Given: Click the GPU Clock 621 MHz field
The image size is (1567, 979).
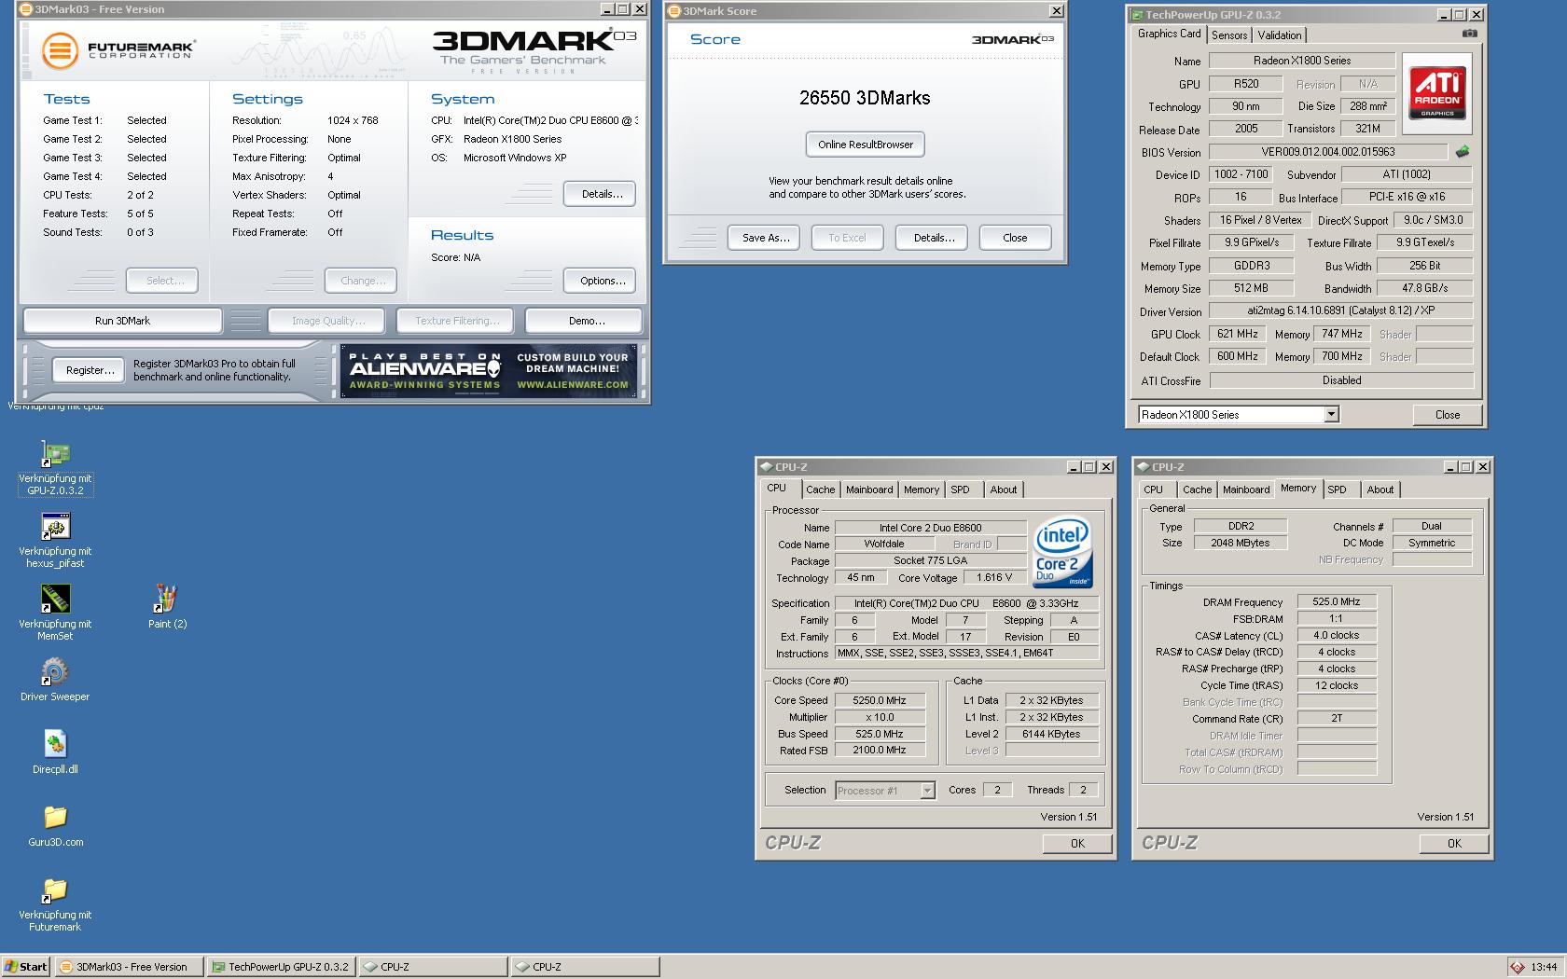Looking at the screenshot, I should click(x=1238, y=334).
